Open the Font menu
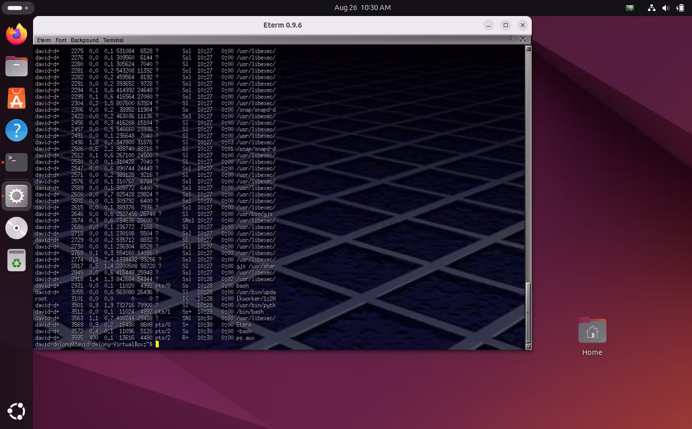 tap(61, 40)
